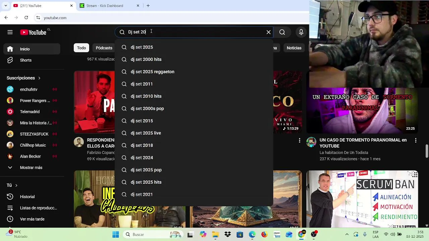
Task: Open the YouTube guide hamburger menu
Action: tap(10, 32)
